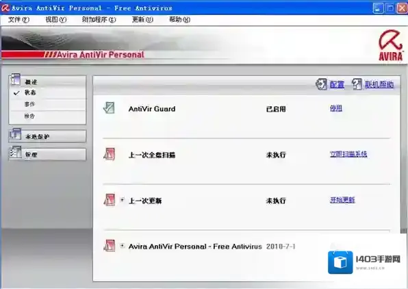Click the last full scan warning icon
408x289 pixels.
[x=109, y=154]
